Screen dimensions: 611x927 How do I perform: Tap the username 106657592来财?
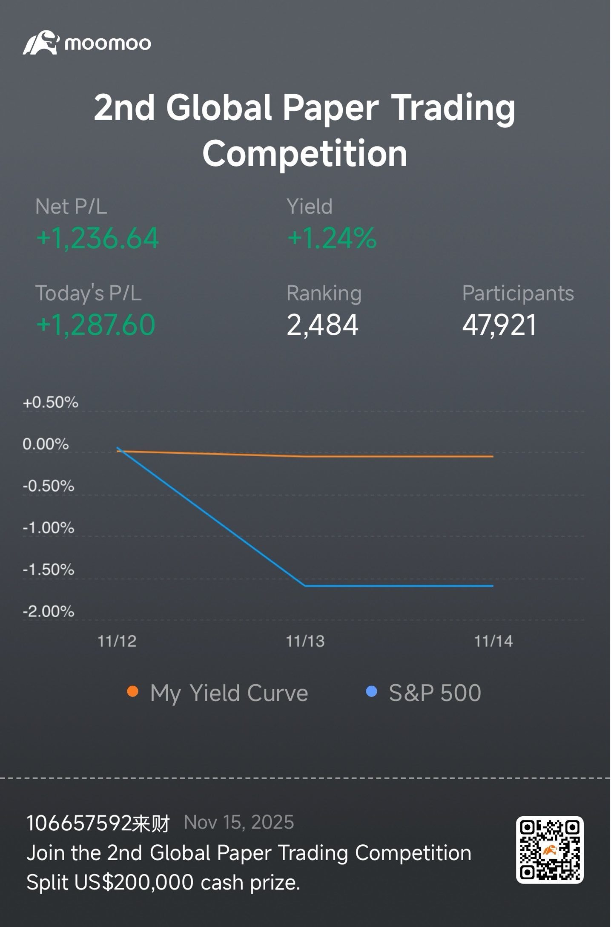(98, 823)
